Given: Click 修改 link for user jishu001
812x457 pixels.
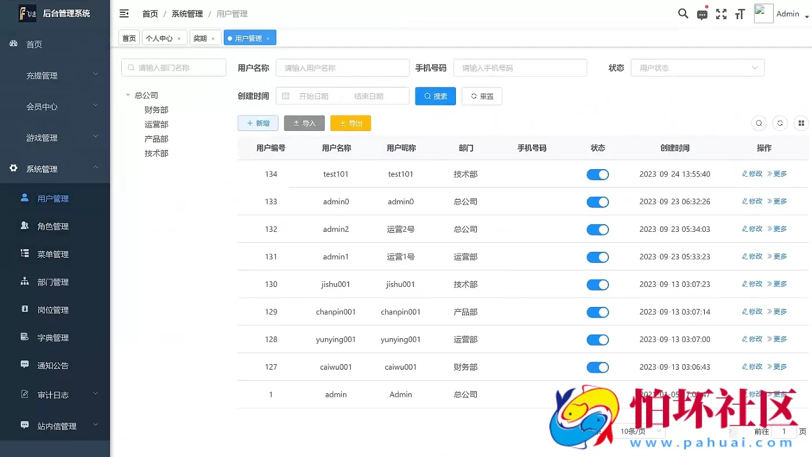Looking at the screenshot, I should coord(752,284).
